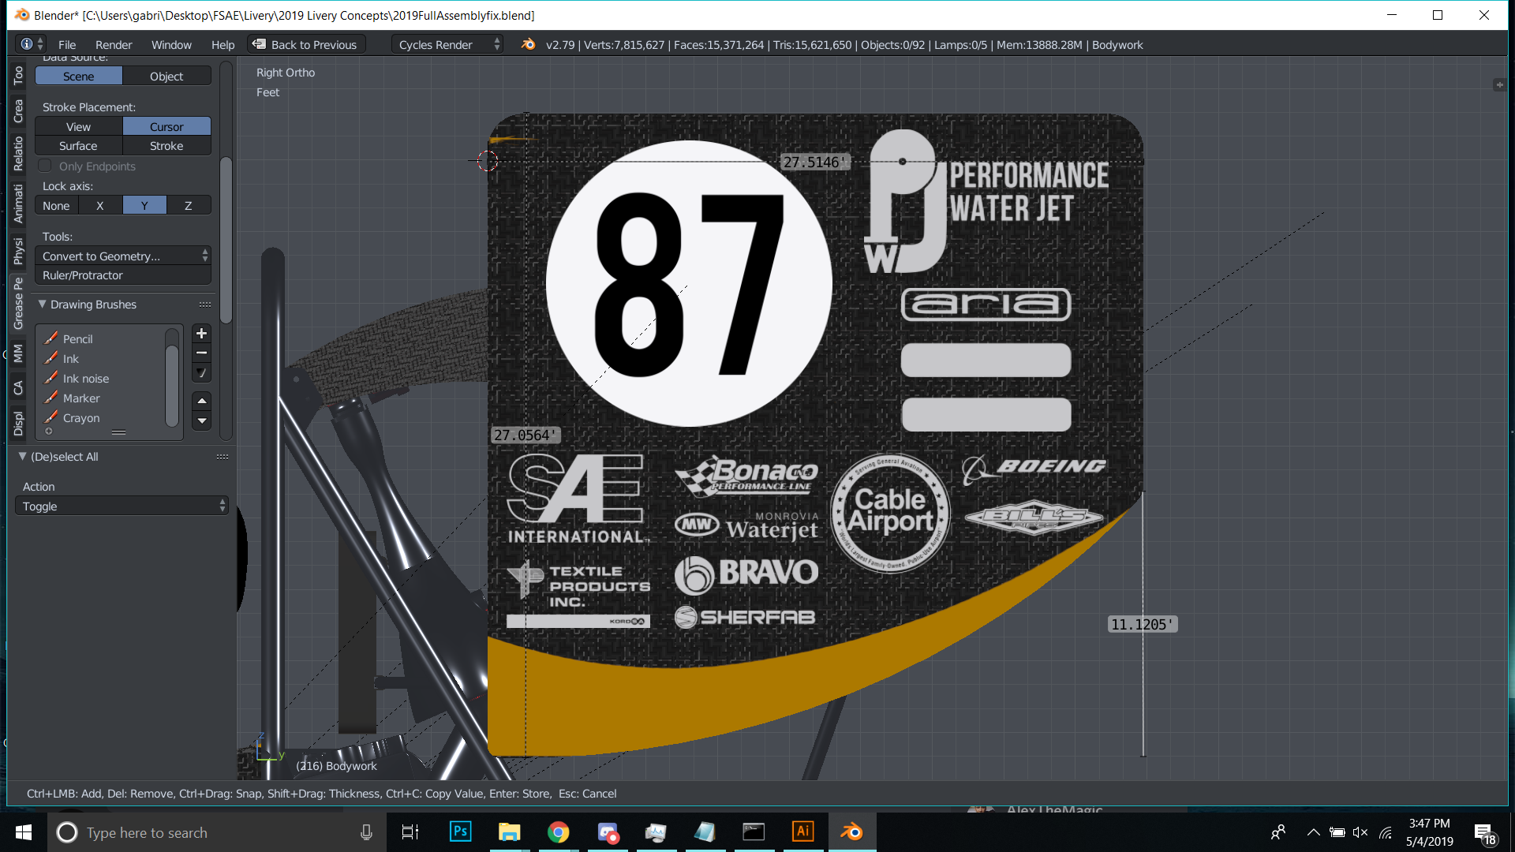Lock strokes to the Z axis
Viewport: 1515px width, 852px height.
(189, 205)
